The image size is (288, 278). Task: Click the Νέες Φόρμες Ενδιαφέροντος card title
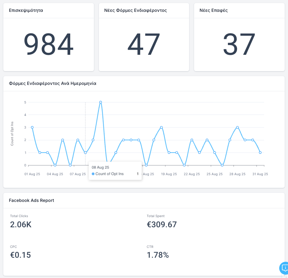pyautogui.click(x=135, y=10)
